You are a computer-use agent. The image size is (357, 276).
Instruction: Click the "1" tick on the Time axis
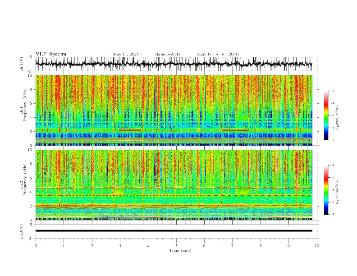(x=64, y=246)
